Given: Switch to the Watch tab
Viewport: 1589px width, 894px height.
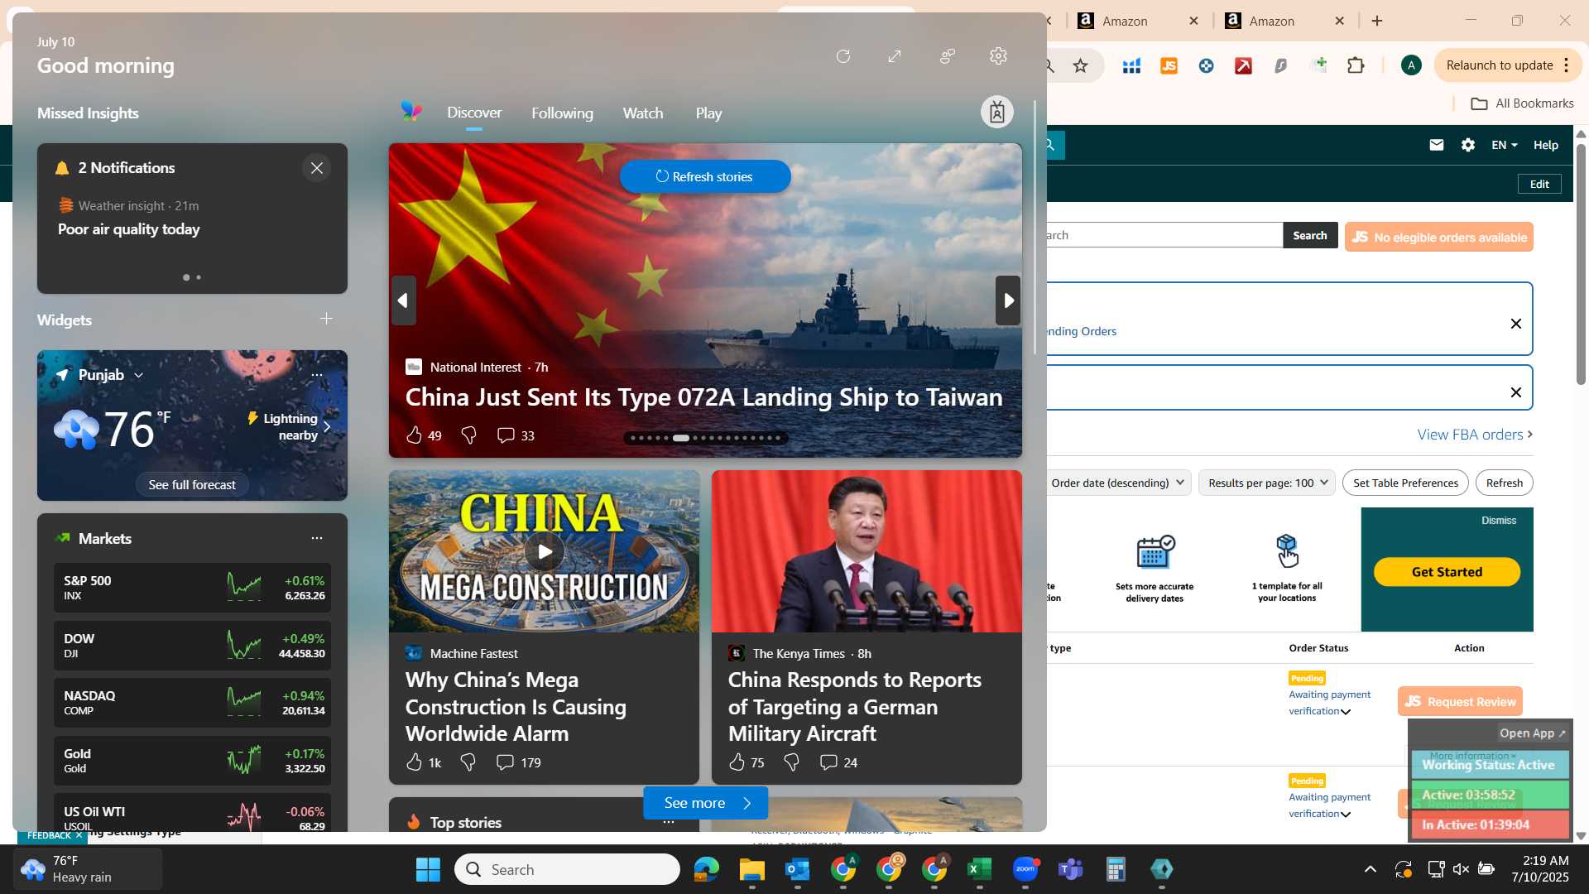Looking at the screenshot, I should coord(643,113).
